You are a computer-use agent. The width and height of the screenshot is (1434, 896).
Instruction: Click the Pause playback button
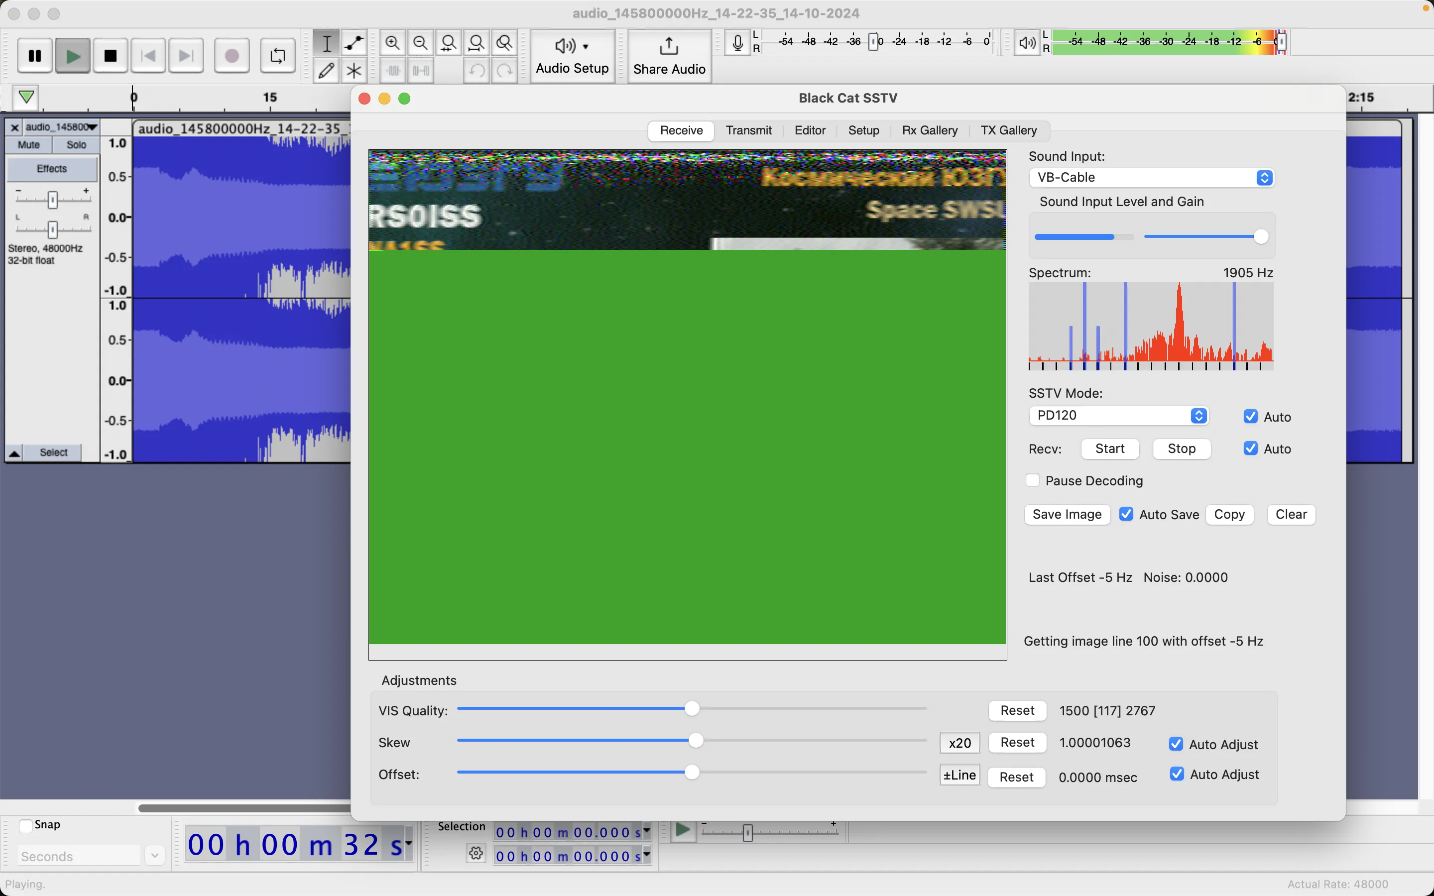pyautogui.click(x=35, y=56)
